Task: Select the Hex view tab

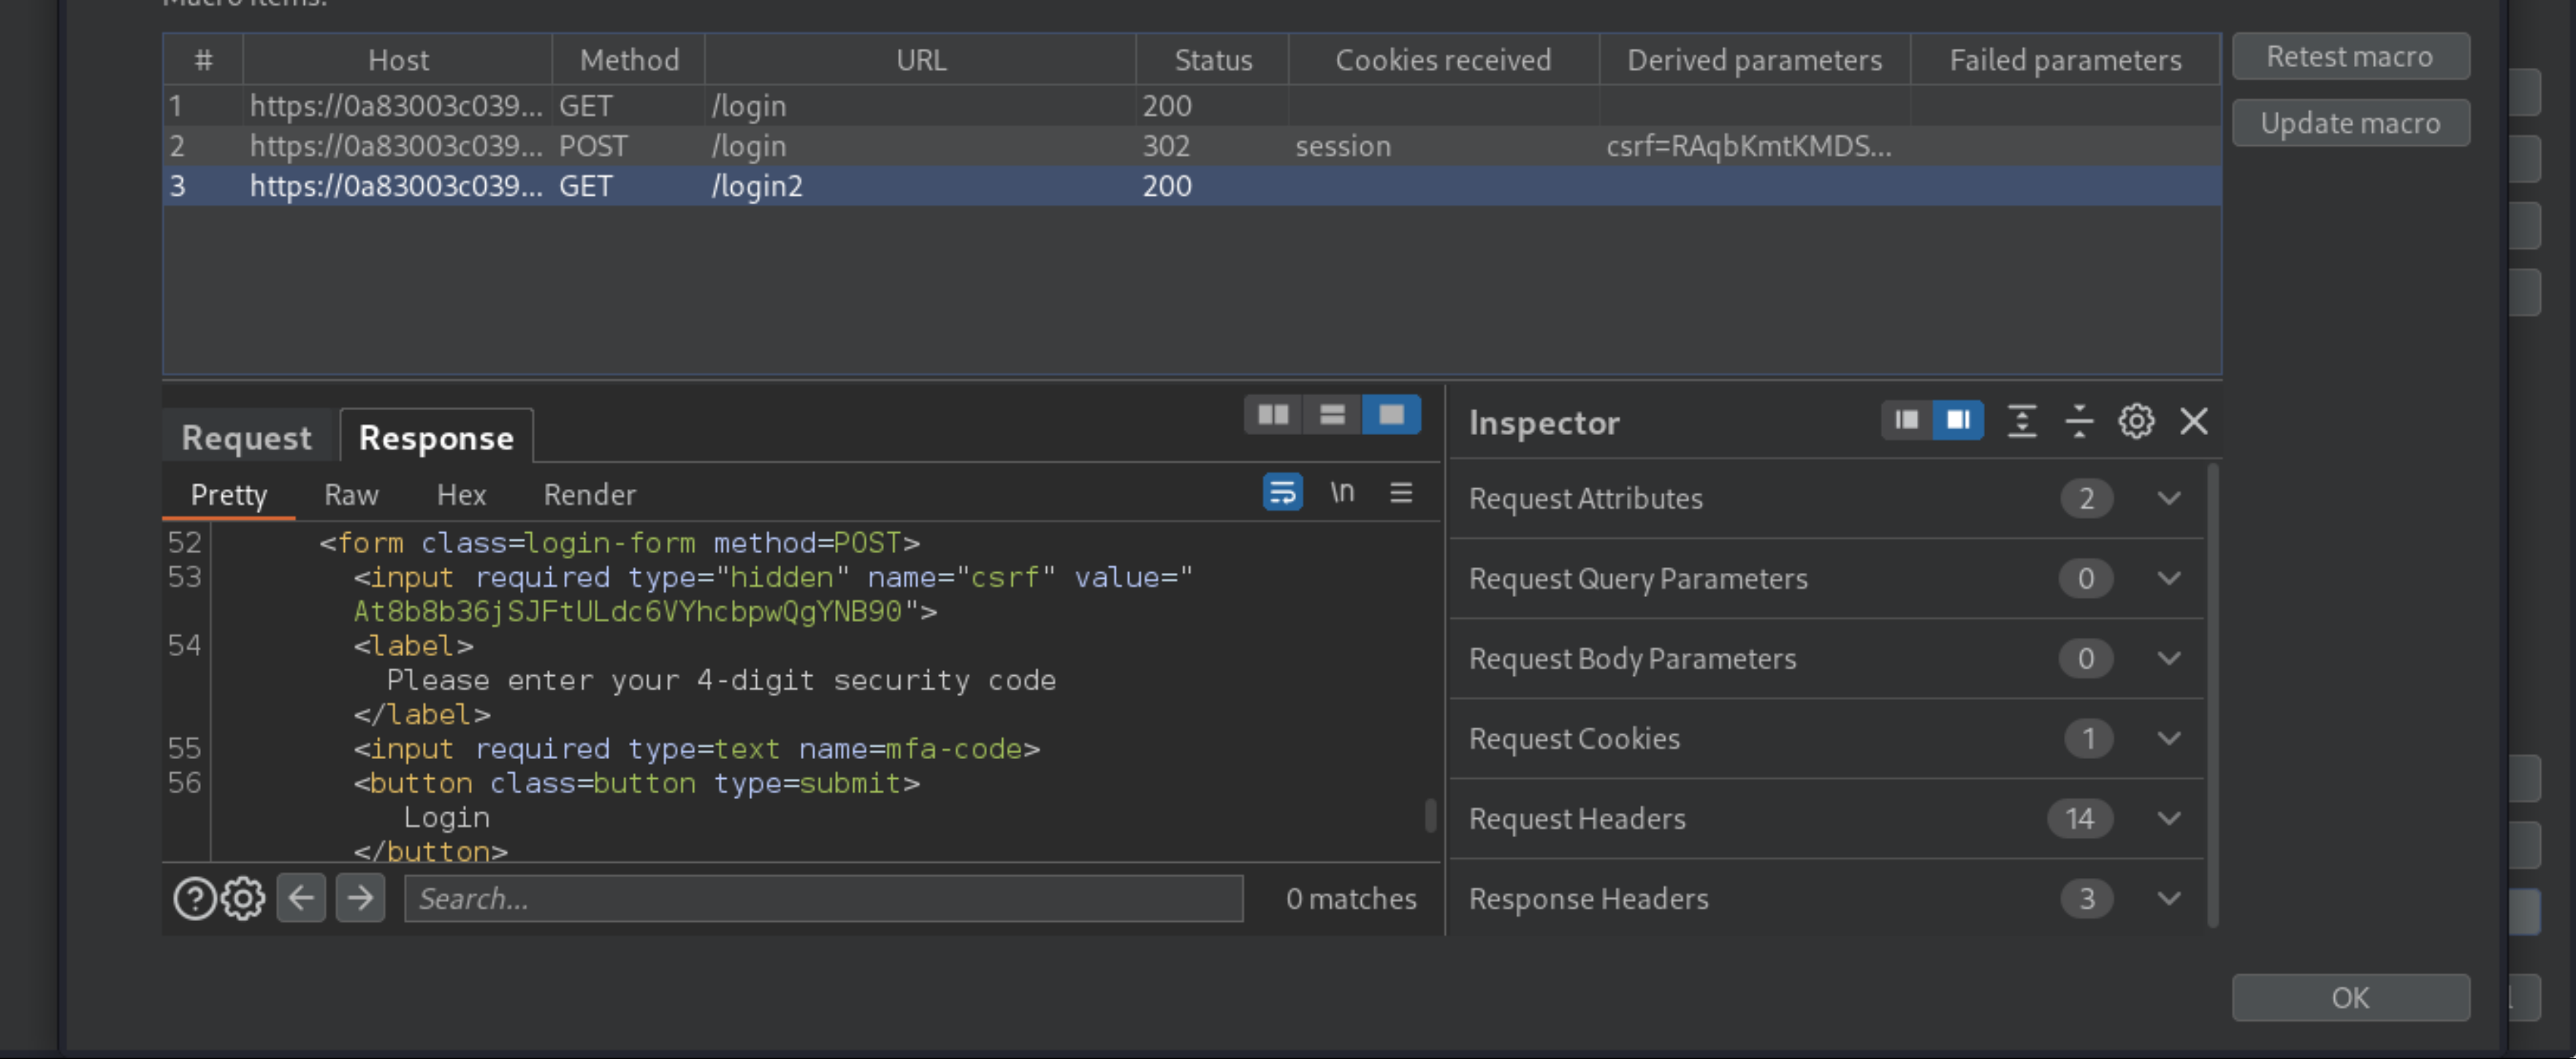Action: click(461, 495)
